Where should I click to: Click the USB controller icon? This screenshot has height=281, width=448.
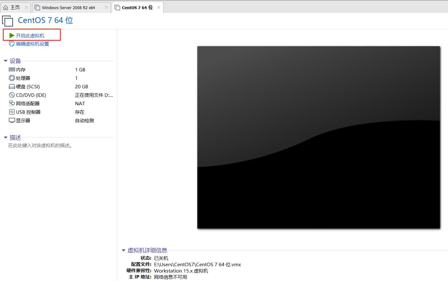coord(12,112)
